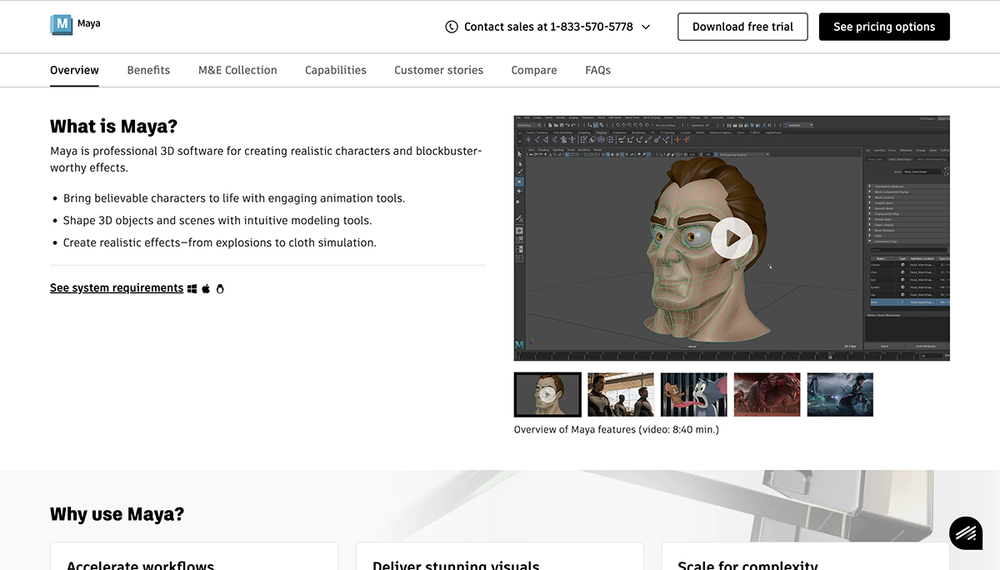Jump to the FAQs tab

tap(598, 70)
